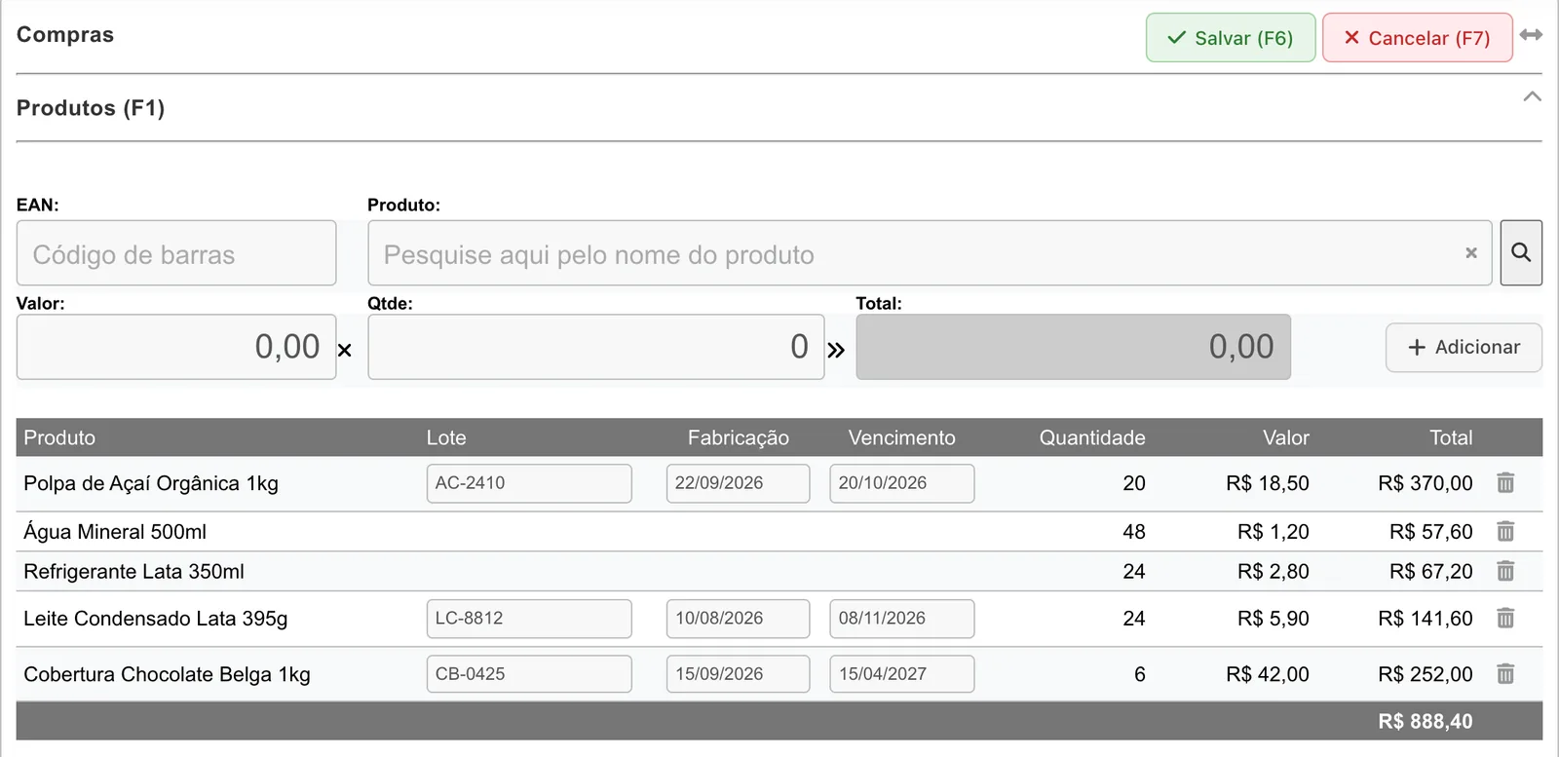This screenshot has height=757, width=1559.
Task: Click the Lote column header
Action: [x=446, y=438]
